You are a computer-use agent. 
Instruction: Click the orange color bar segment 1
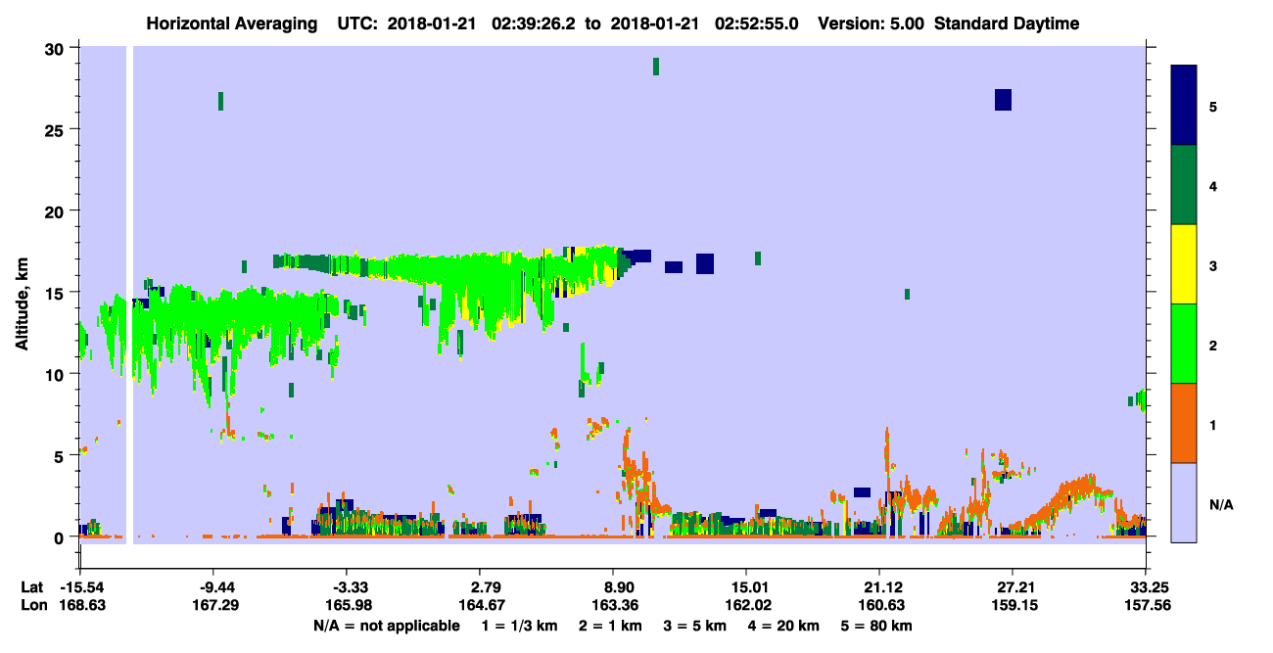coord(1184,423)
